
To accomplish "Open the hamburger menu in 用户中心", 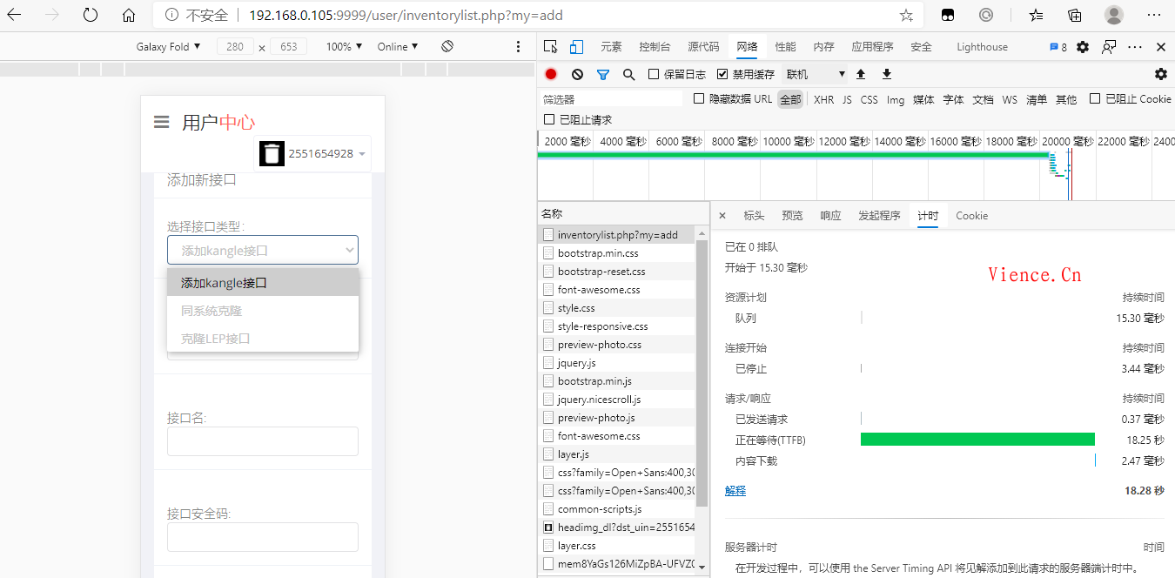I will (x=161, y=123).
